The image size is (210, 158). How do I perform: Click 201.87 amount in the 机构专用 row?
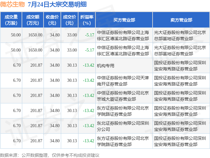point(36,65)
